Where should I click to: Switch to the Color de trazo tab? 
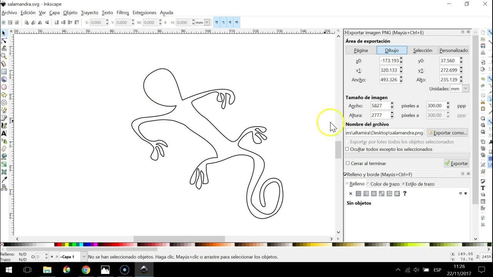tap(384, 184)
